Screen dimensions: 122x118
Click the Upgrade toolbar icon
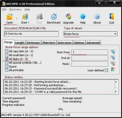tap(68, 16)
